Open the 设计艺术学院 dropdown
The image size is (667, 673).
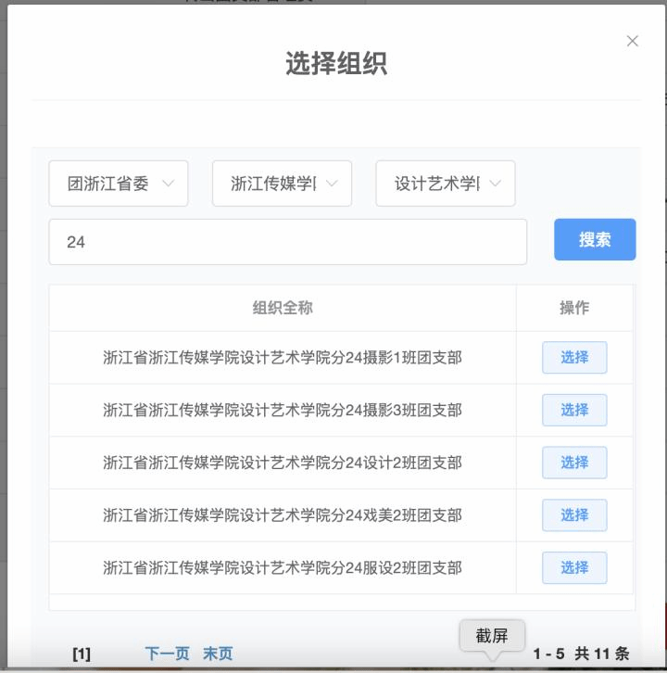pyautogui.click(x=445, y=184)
